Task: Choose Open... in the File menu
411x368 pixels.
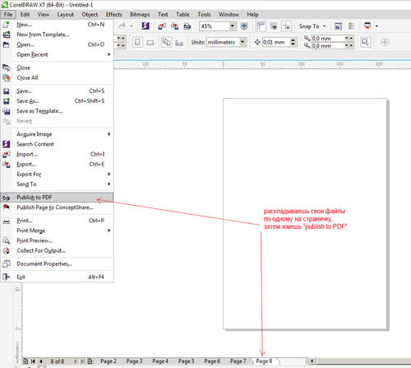Action: (57, 44)
